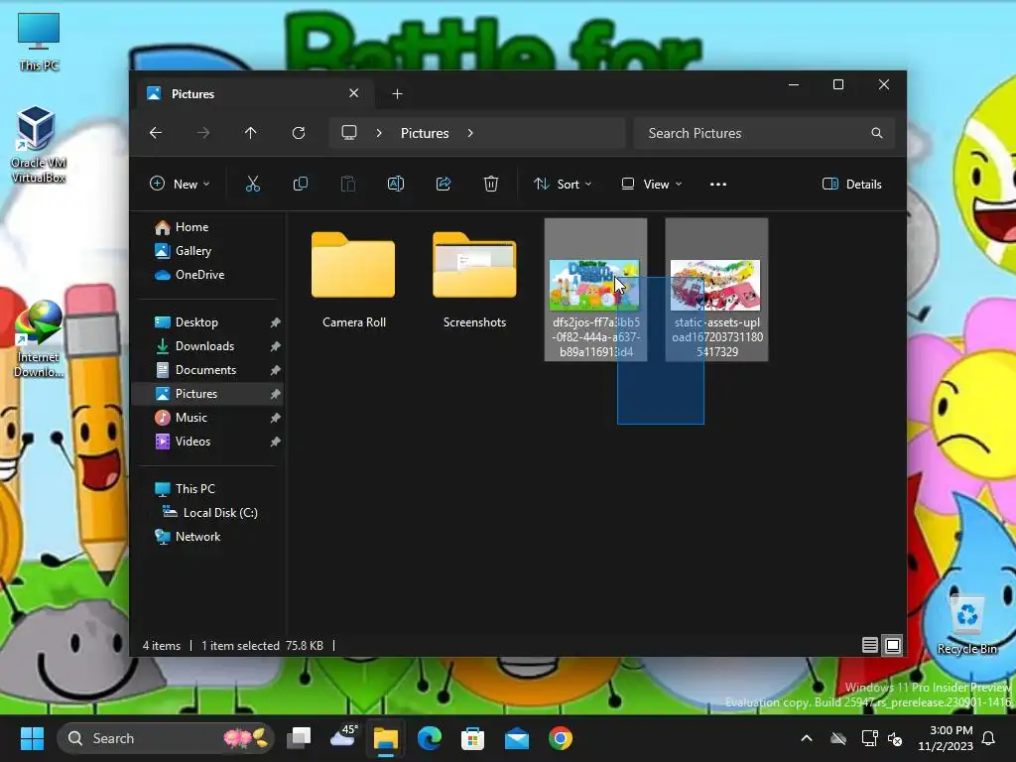This screenshot has height=762, width=1016.
Task: Open Microsoft Store from taskbar
Action: tap(473, 738)
